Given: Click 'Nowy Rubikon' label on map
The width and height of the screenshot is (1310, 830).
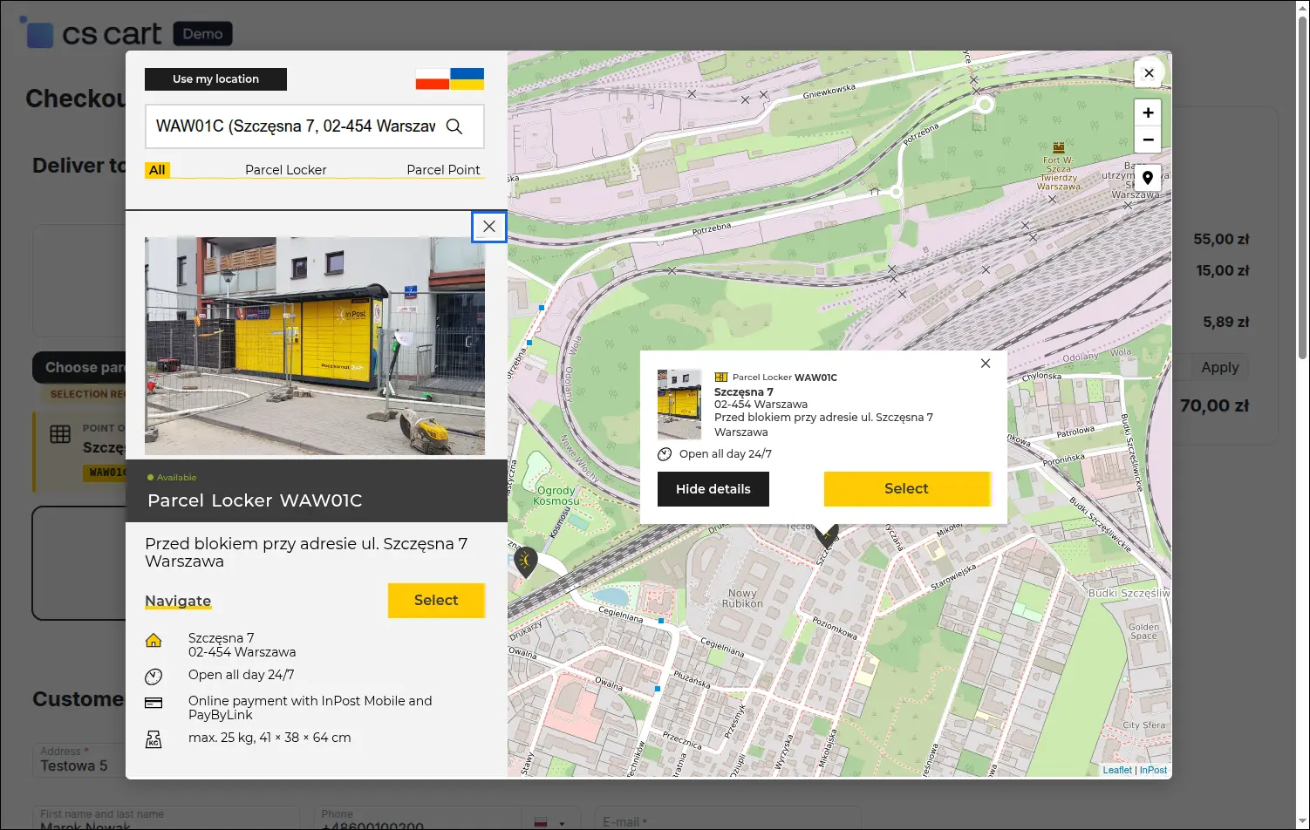Looking at the screenshot, I should tap(742, 598).
